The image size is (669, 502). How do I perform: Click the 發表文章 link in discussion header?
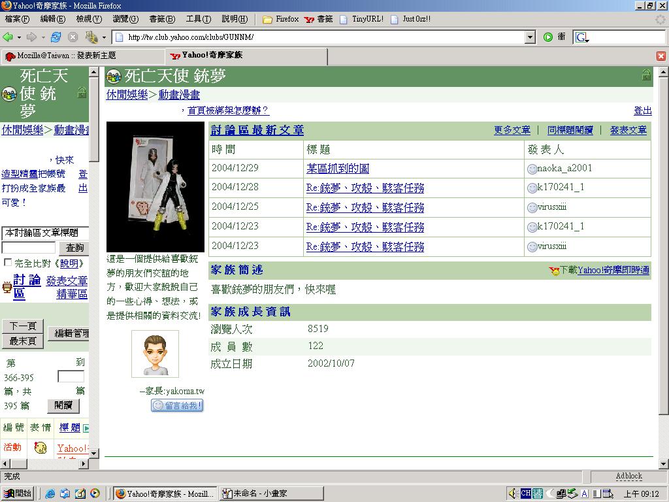[x=628, y=131]
